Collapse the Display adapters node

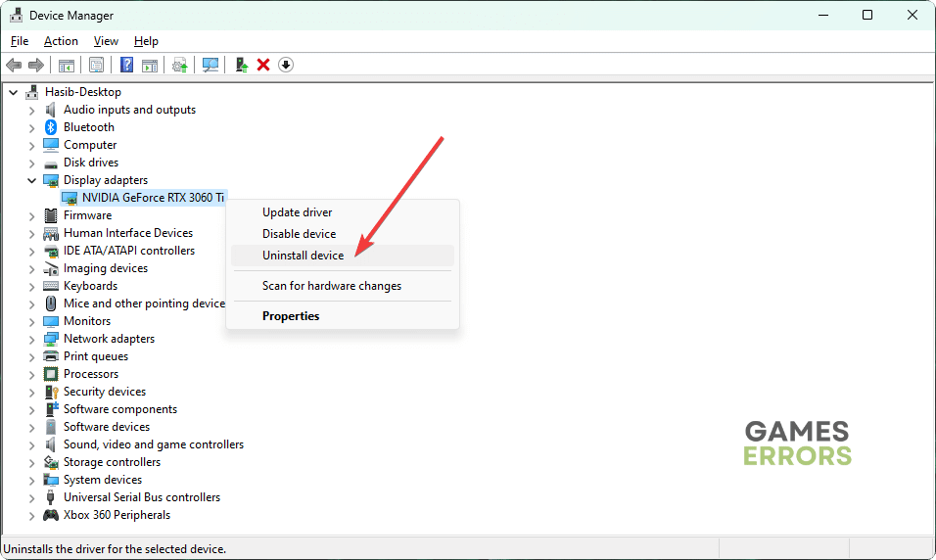coord(31,180)
